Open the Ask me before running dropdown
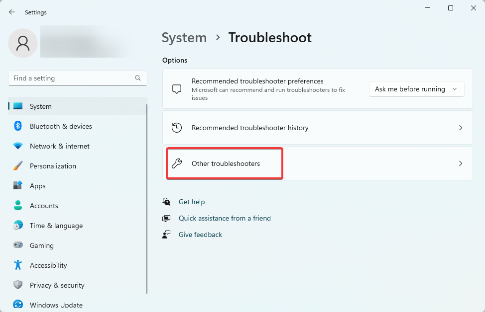Screen dimensions: 485x312 (416, 89)
